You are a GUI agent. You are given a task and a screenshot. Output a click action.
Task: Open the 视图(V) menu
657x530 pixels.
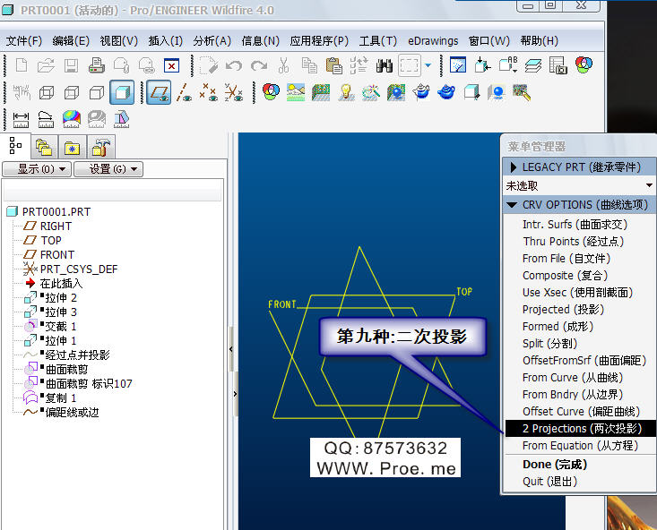(118, 41)
